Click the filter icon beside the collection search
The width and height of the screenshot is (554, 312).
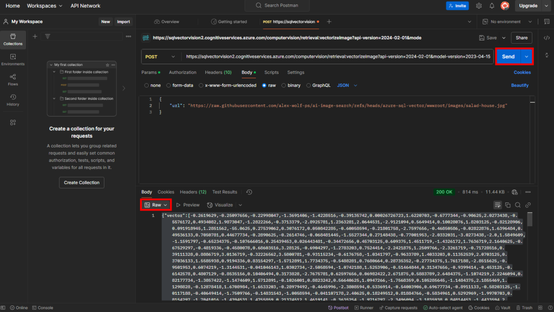[x=48, y=36]
